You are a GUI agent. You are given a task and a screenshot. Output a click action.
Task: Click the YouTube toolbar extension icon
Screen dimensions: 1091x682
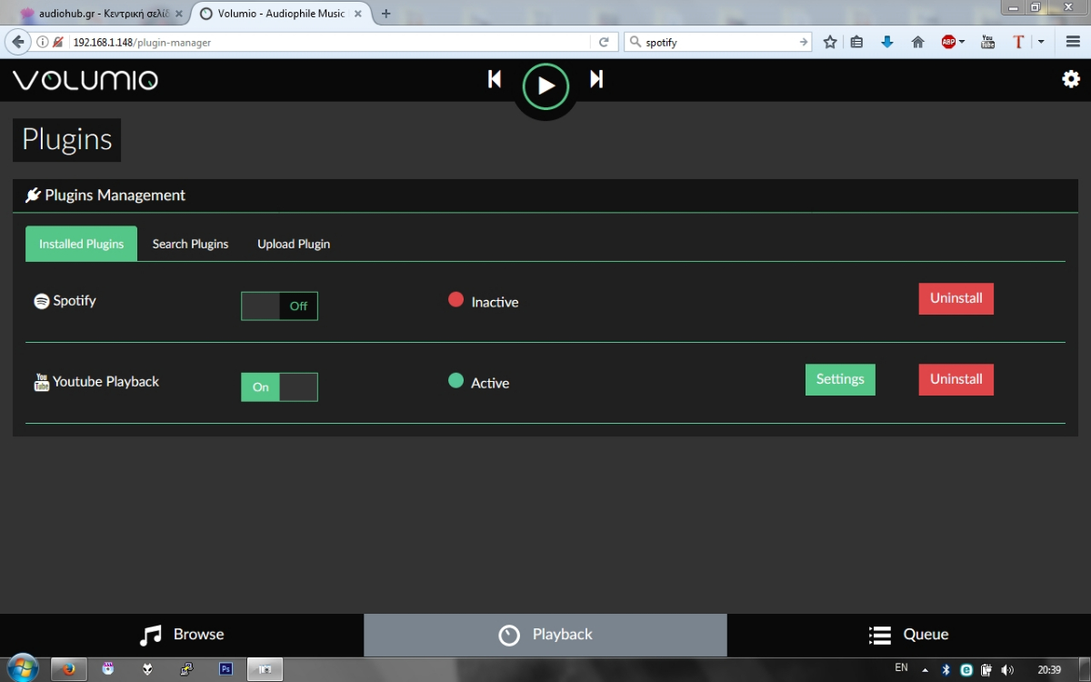987,42
